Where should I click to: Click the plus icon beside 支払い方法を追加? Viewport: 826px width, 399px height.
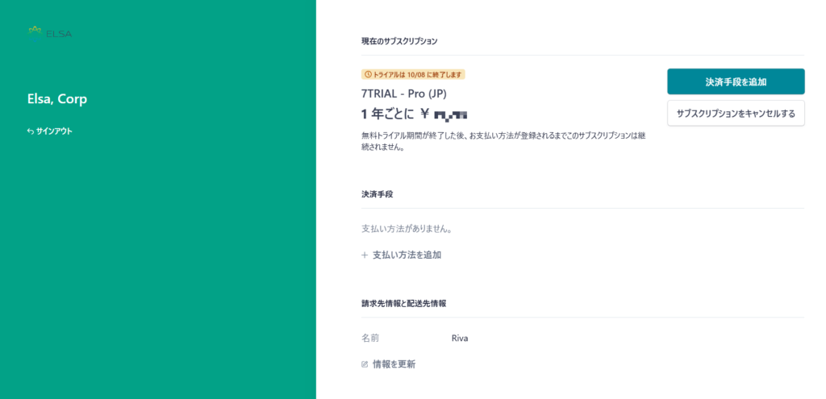[365, 255]
